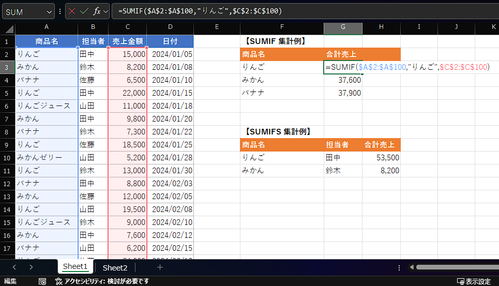Click the horizontal scrollbar left arrow
This screenshot has height=286, width=499.
click(x=412, y=267)
